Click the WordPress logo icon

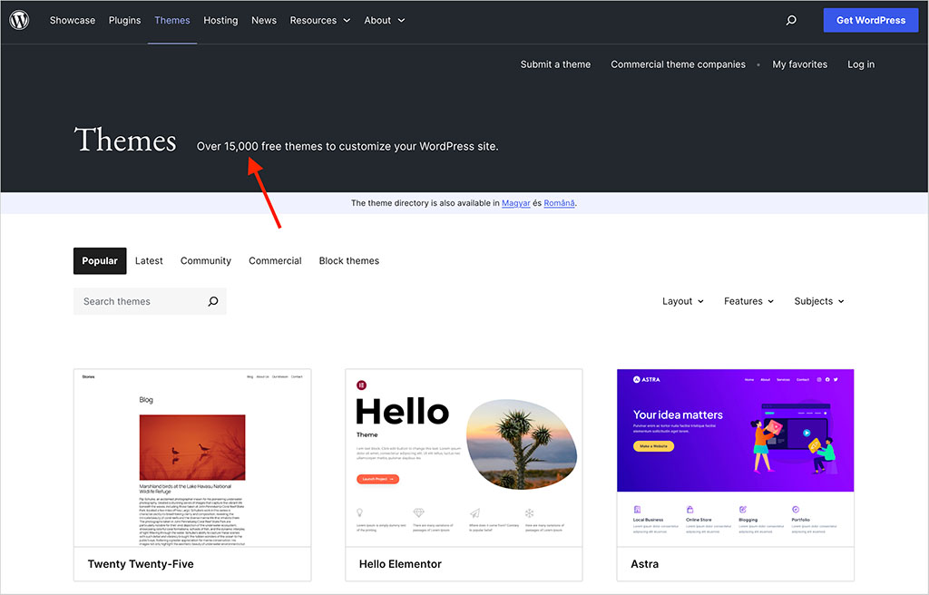(x=19, y=20)
